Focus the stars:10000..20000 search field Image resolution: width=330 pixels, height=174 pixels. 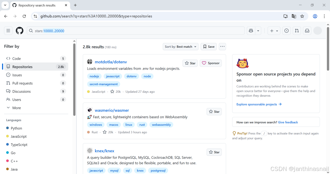coord(136,31)
